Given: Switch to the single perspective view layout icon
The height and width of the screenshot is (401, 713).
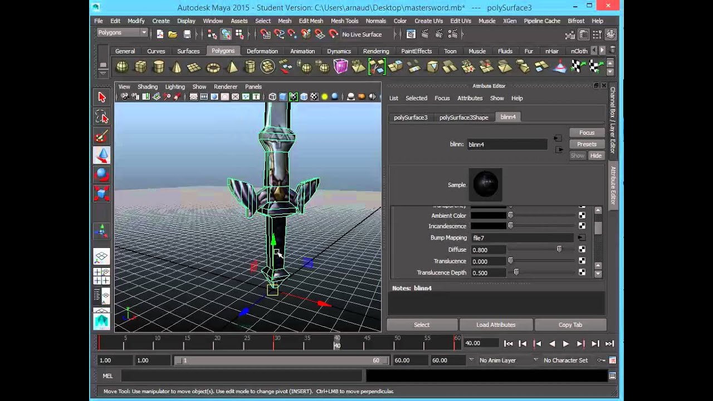Looking at the screenshot, I should 101,257.
